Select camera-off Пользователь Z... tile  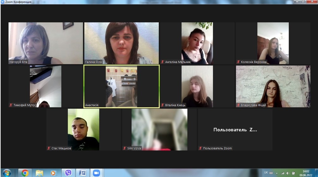(x=235, y=130)
